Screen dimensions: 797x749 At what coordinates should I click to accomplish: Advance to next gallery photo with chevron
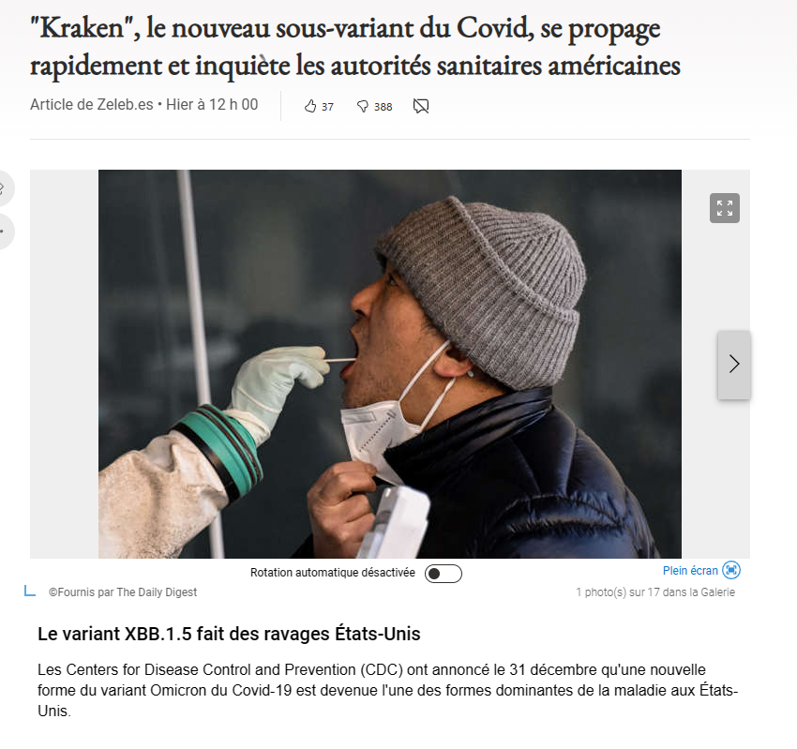pos(734,365)
